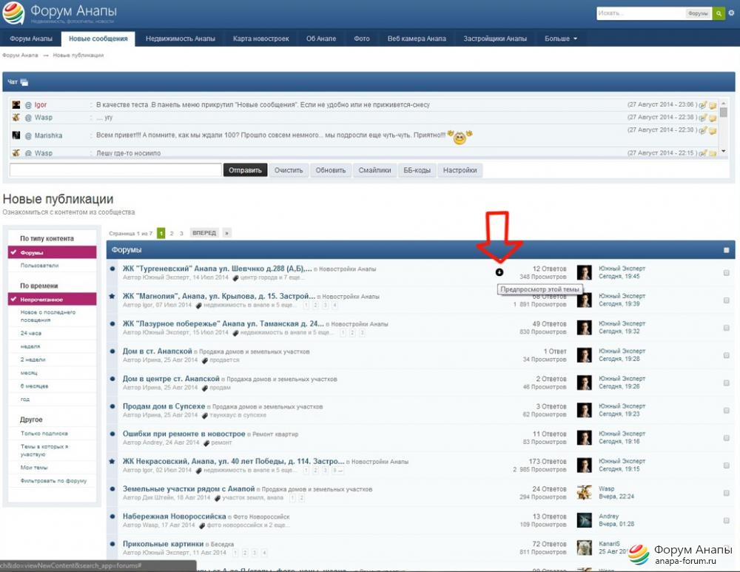Check the box for Дом в ст. Анапской
740x572 pixels.
point(726,355)
